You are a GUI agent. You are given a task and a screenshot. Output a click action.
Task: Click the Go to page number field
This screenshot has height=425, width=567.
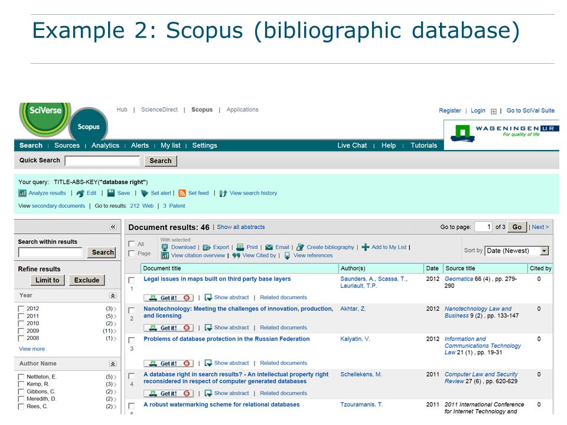tap(483, 227)
